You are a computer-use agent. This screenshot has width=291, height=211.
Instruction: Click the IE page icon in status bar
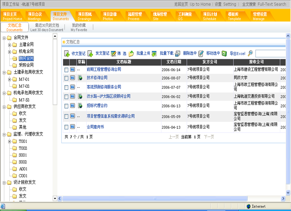tap(3, 206)
